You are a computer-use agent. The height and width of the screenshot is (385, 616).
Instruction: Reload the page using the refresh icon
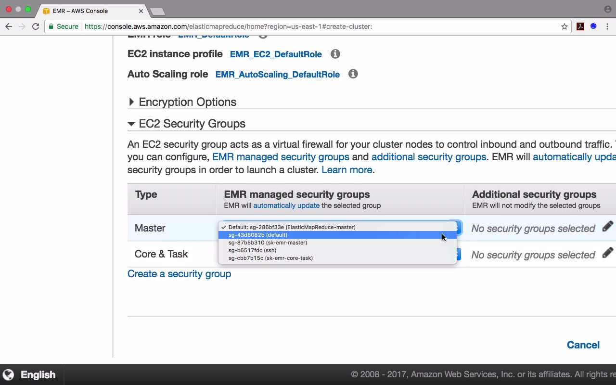[x=36, y=26]
